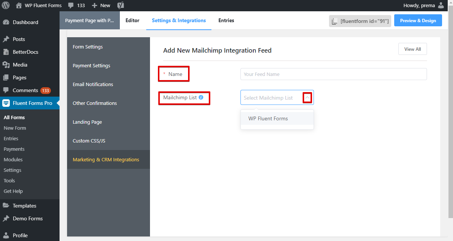The image size is (453, 241).
Task: Click the Payment Page form title
Action: [x=89, y=21]
